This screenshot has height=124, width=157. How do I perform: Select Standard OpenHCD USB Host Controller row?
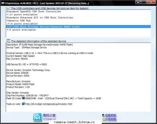click(78, 11)
